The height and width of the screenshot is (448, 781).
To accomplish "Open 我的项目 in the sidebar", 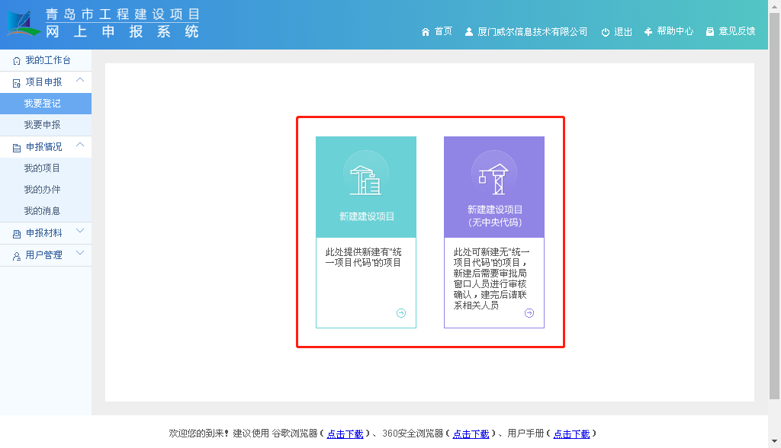I will coord(42,168).
